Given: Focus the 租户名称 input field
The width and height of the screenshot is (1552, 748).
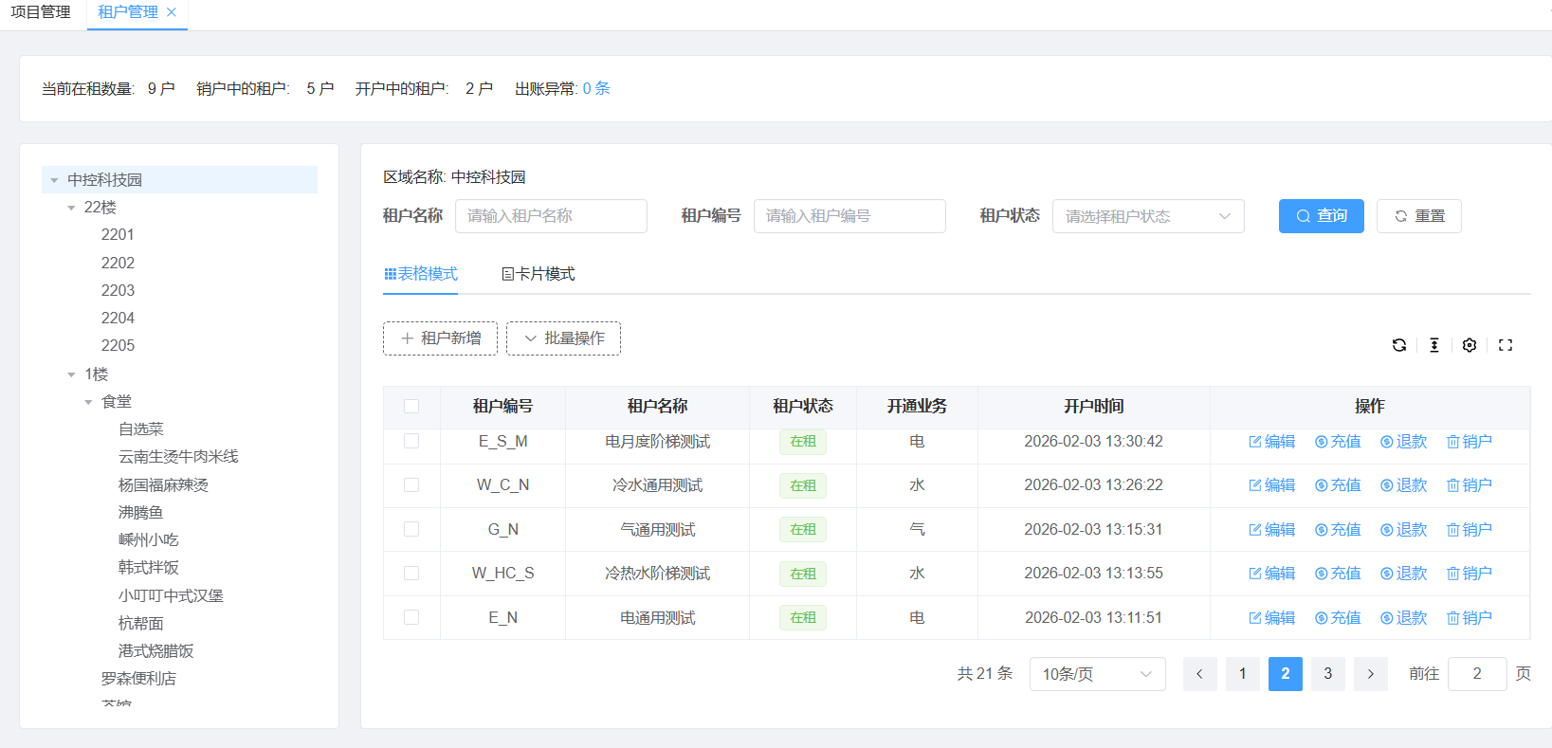Looking at the screenshot, I should pyautogui.click(x=551, y=216).
